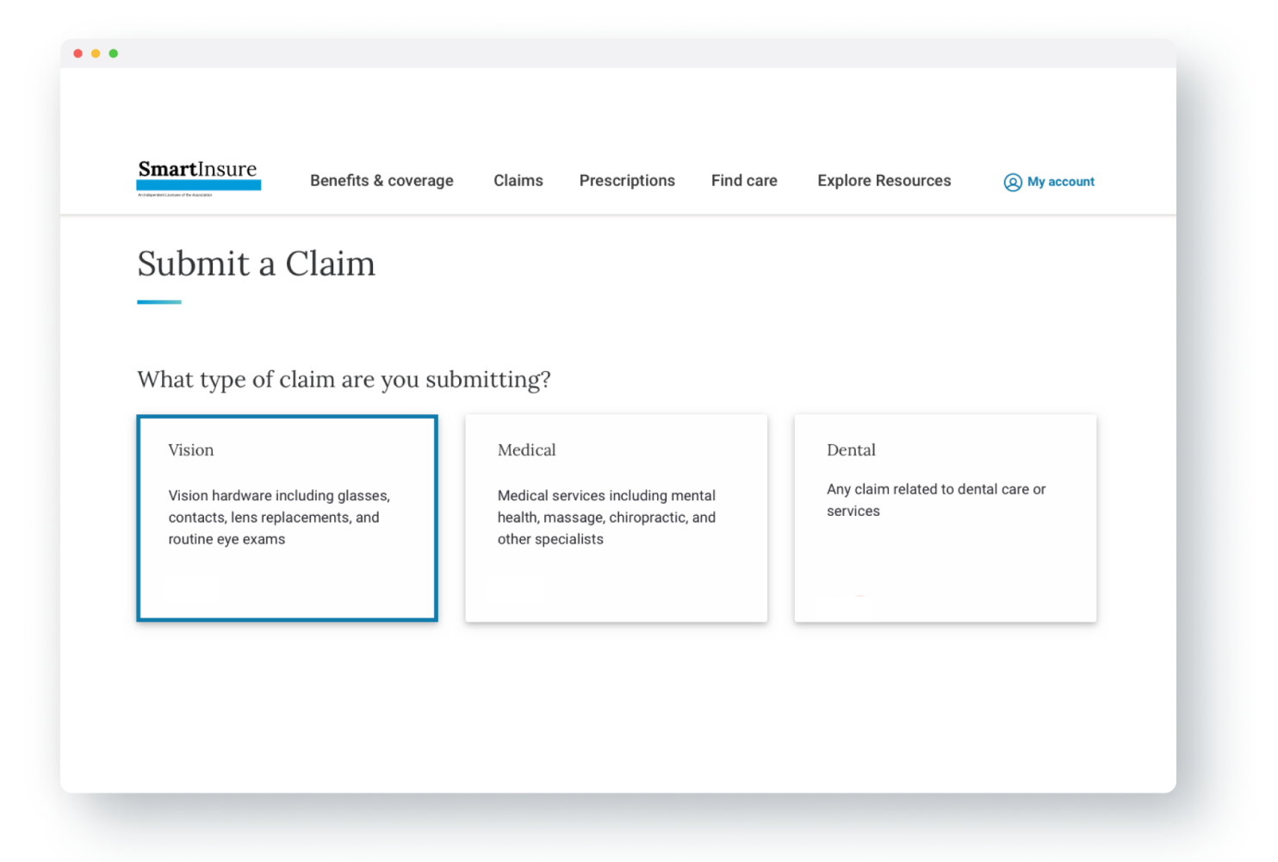The height and width of the screenshot is (862, 1278).
Task: Open Explore Resources
Action: pyautogui.click(x=884, y=181)
